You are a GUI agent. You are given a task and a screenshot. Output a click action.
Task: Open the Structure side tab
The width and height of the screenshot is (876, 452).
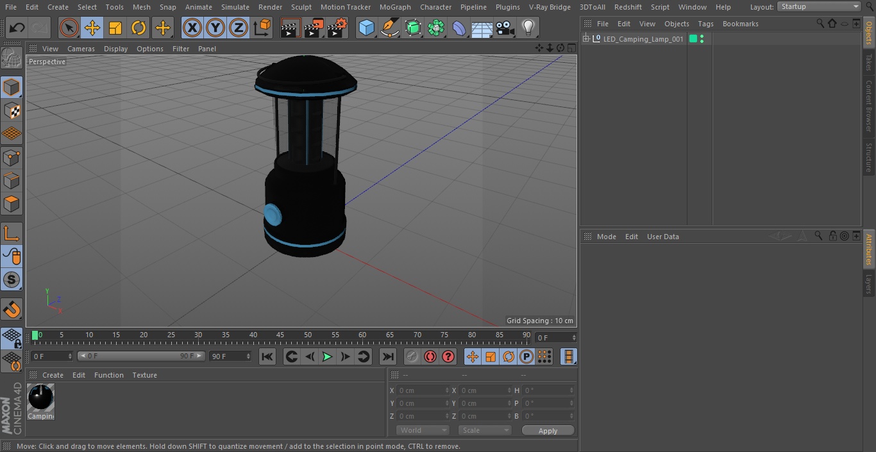pos(869,157)
